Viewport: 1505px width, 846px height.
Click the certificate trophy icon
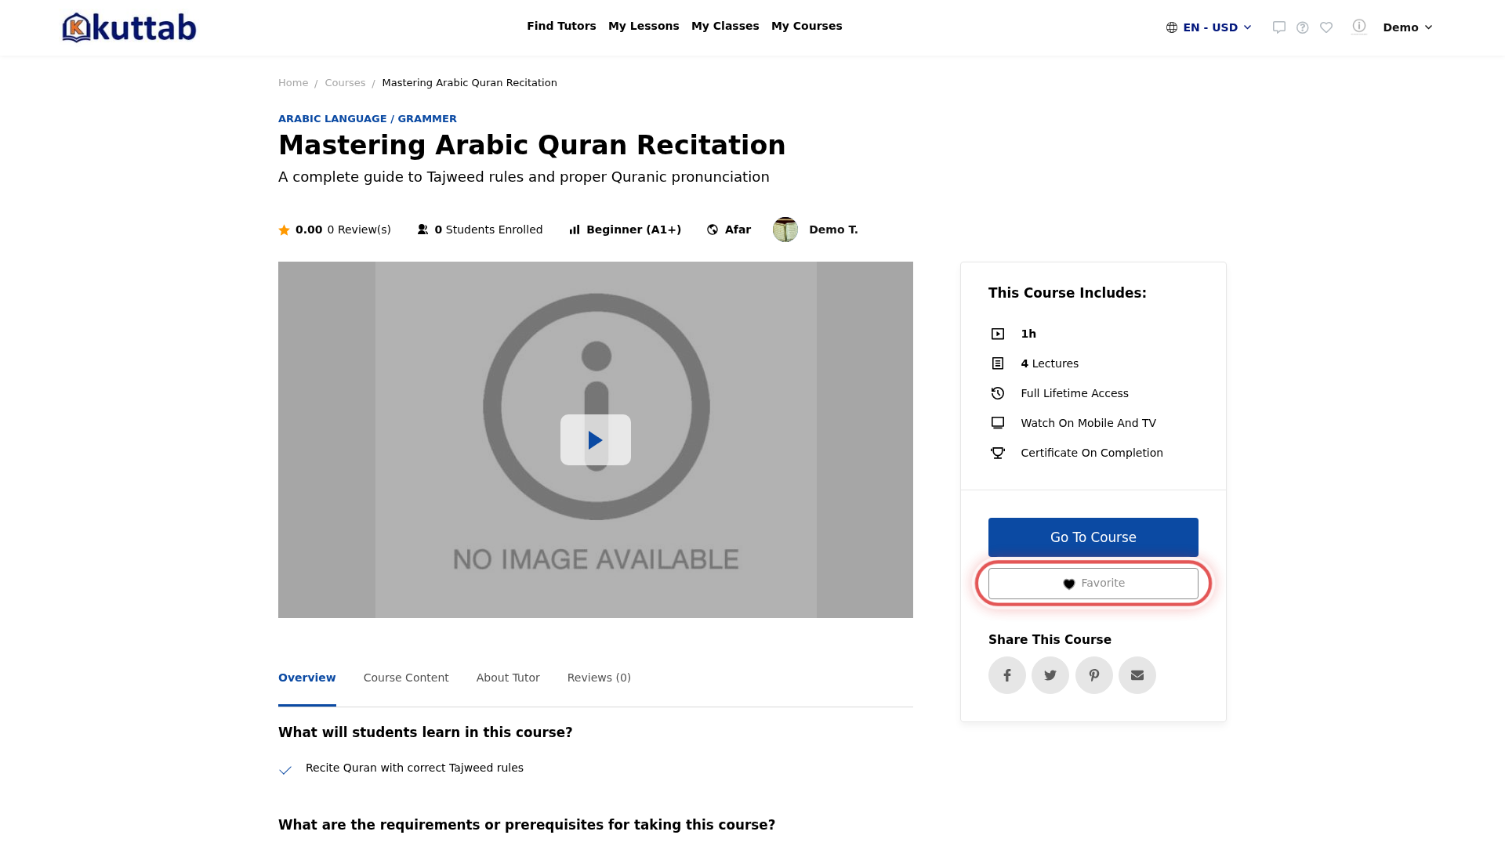(998, 453)
